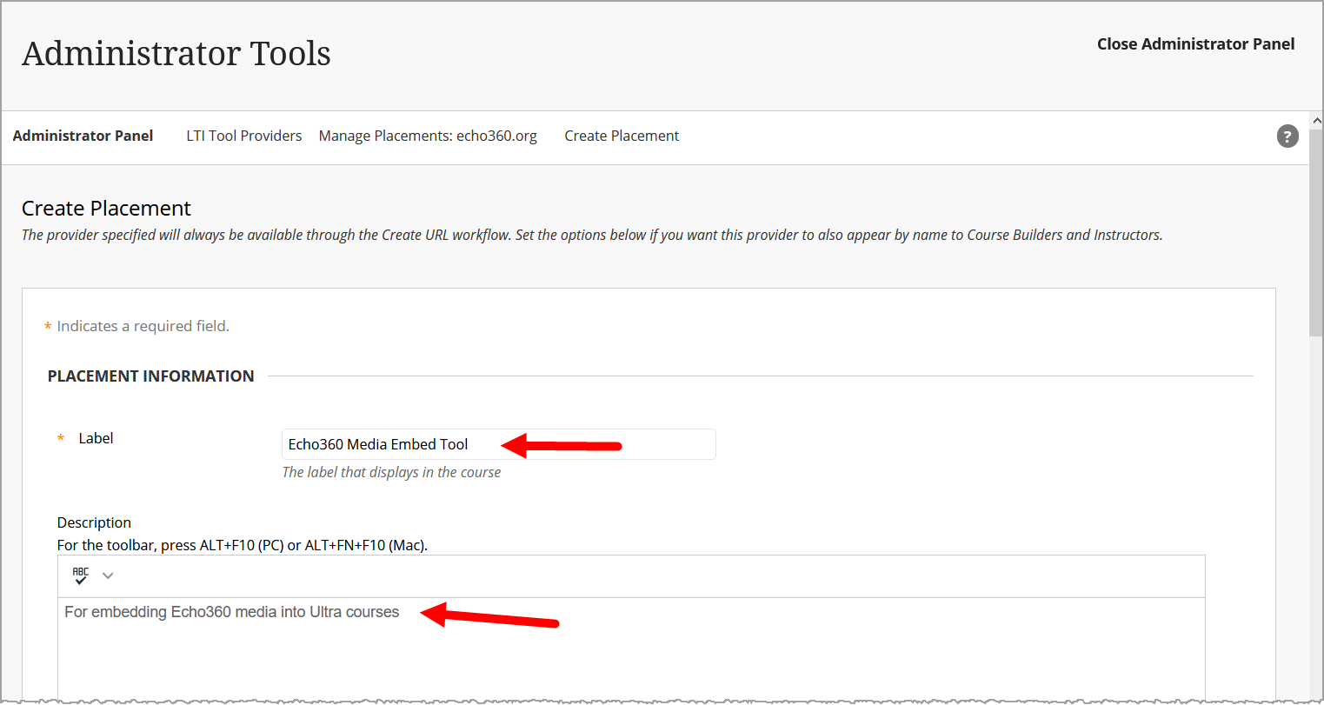This screenshot has height=705, width=1324.
Task: Open the help question mark icon
Action: tap(1287, 136)
